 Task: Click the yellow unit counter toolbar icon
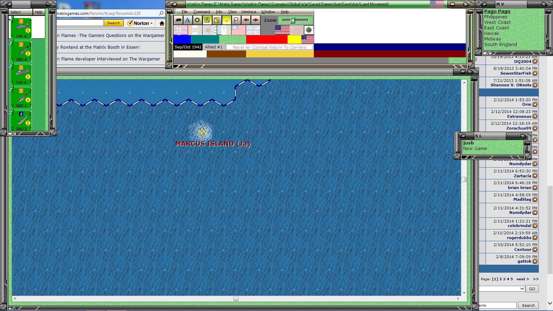207,20
